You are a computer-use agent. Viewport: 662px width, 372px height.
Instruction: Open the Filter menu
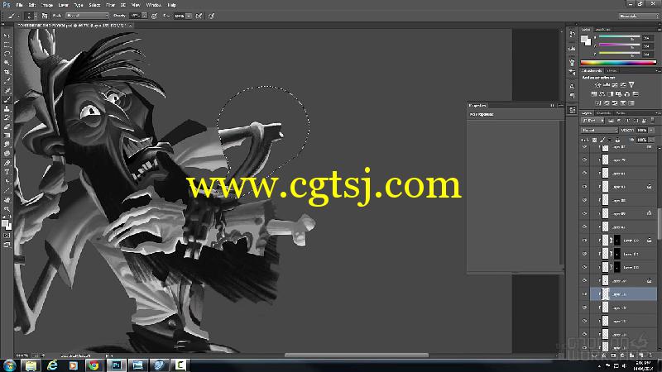[x=111, y=5]
